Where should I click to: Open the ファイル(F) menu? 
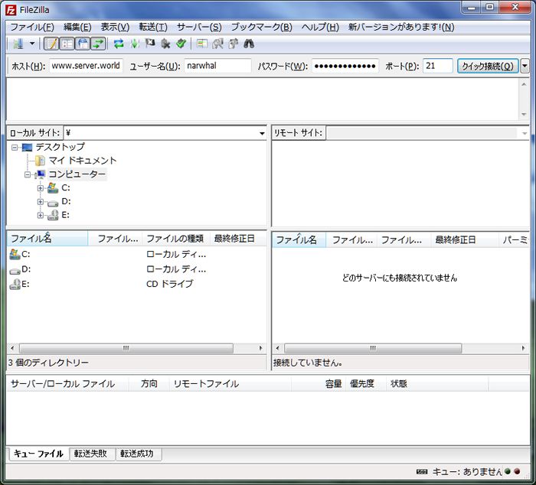point(32,27)
